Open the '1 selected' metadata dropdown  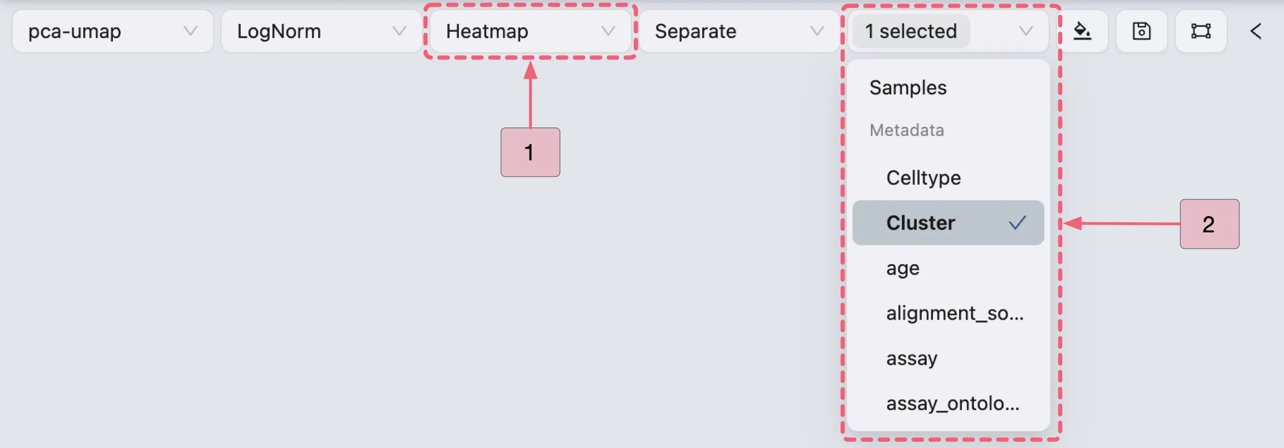[948, 31]
